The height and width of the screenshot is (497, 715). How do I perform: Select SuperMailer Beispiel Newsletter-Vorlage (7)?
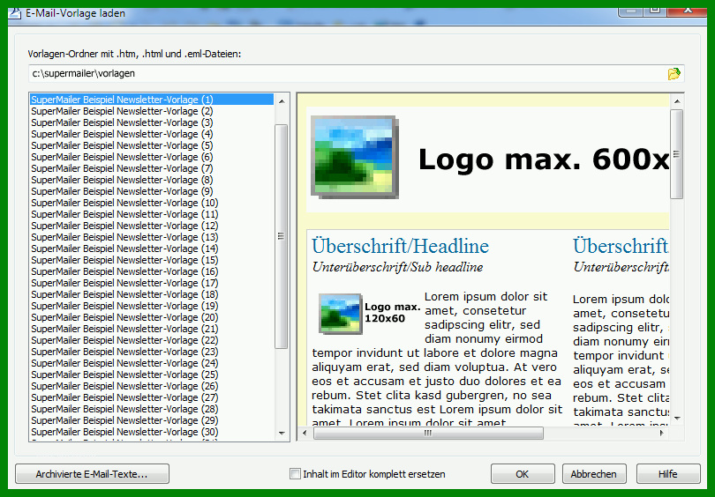tap(152, 168)
